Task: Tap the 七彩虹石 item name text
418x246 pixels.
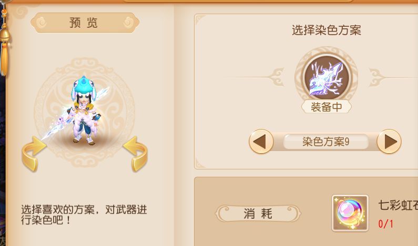Action: [398, 205]
